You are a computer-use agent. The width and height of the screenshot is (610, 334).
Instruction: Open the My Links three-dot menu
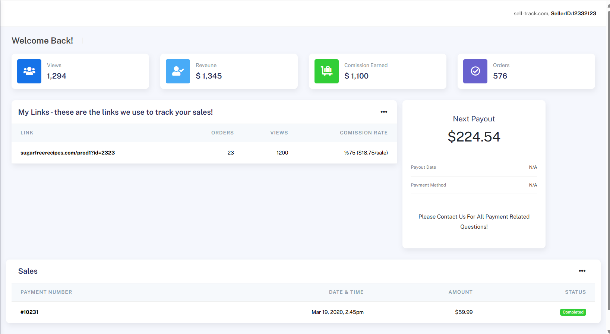click(384, 112)
